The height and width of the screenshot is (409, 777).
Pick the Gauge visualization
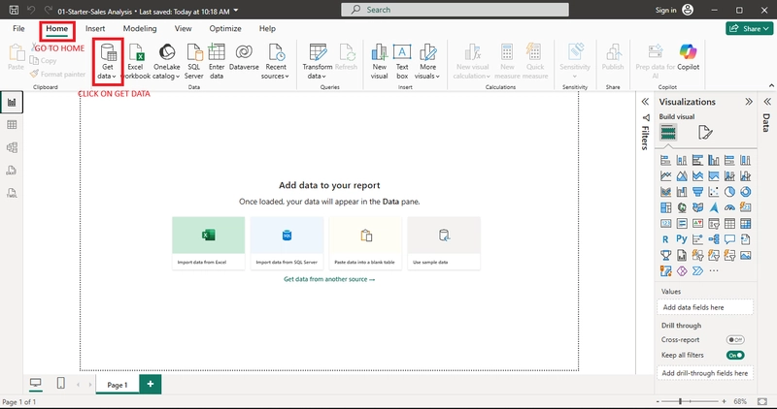[x=729, y=207]
